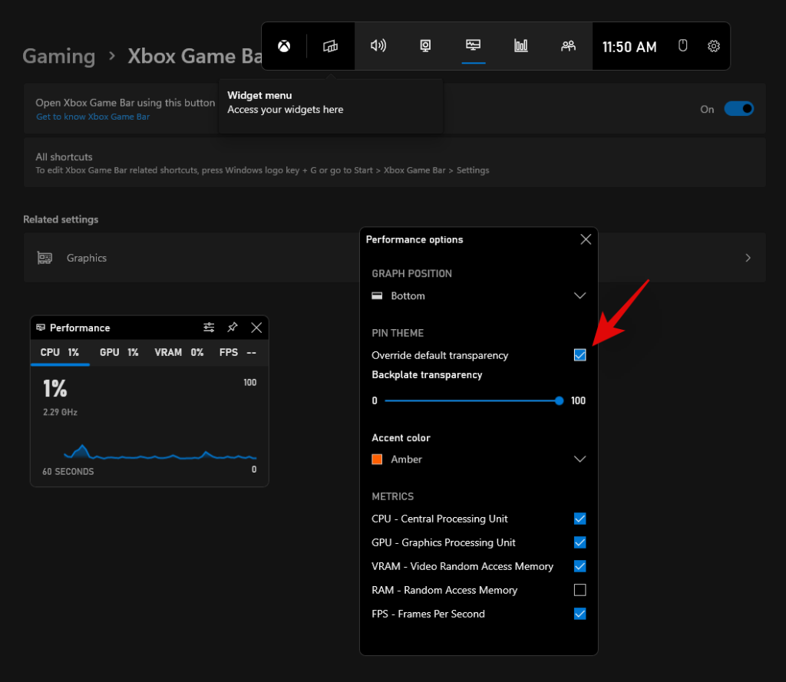Check RAM - Random Access Memory metric
The image size is (786, 682).
(580, 590)
